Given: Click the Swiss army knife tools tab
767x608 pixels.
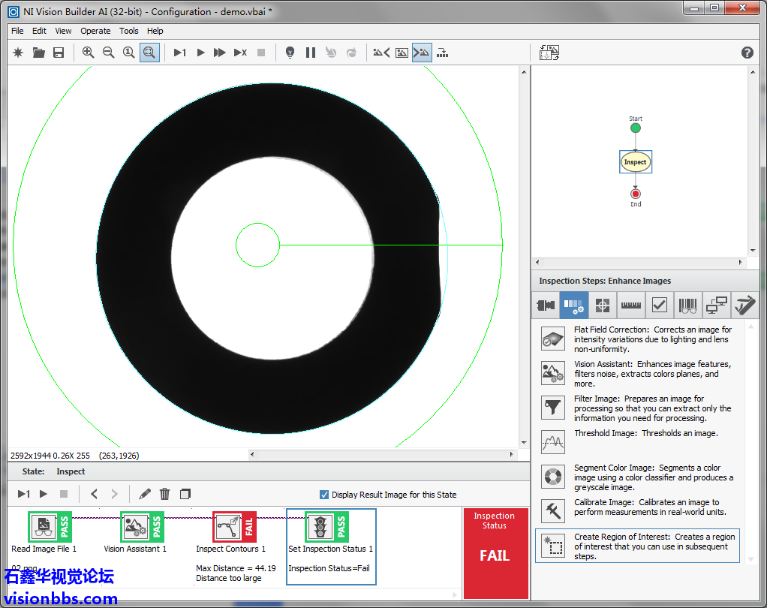Looking at the screenshot, I should [744, 306].
